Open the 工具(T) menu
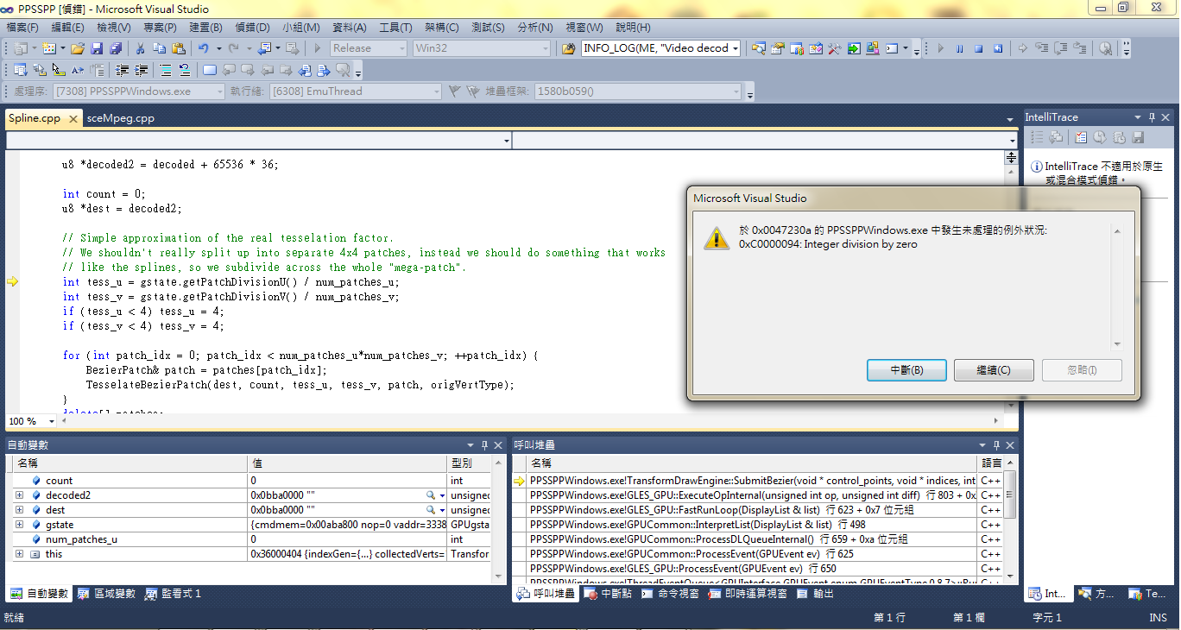This screenshot has width=1181, height=630. point(395,28)
